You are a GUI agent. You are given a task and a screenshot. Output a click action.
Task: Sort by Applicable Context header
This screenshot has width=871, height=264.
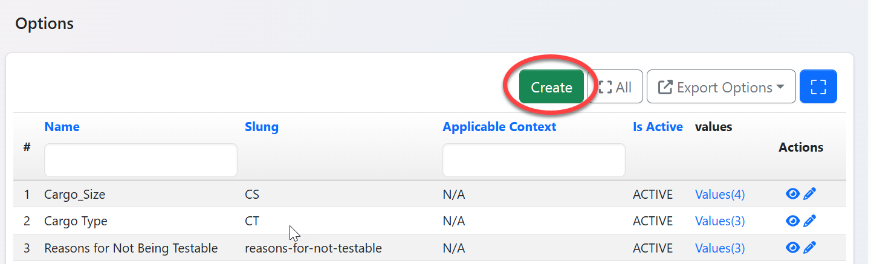click(499, 127)
